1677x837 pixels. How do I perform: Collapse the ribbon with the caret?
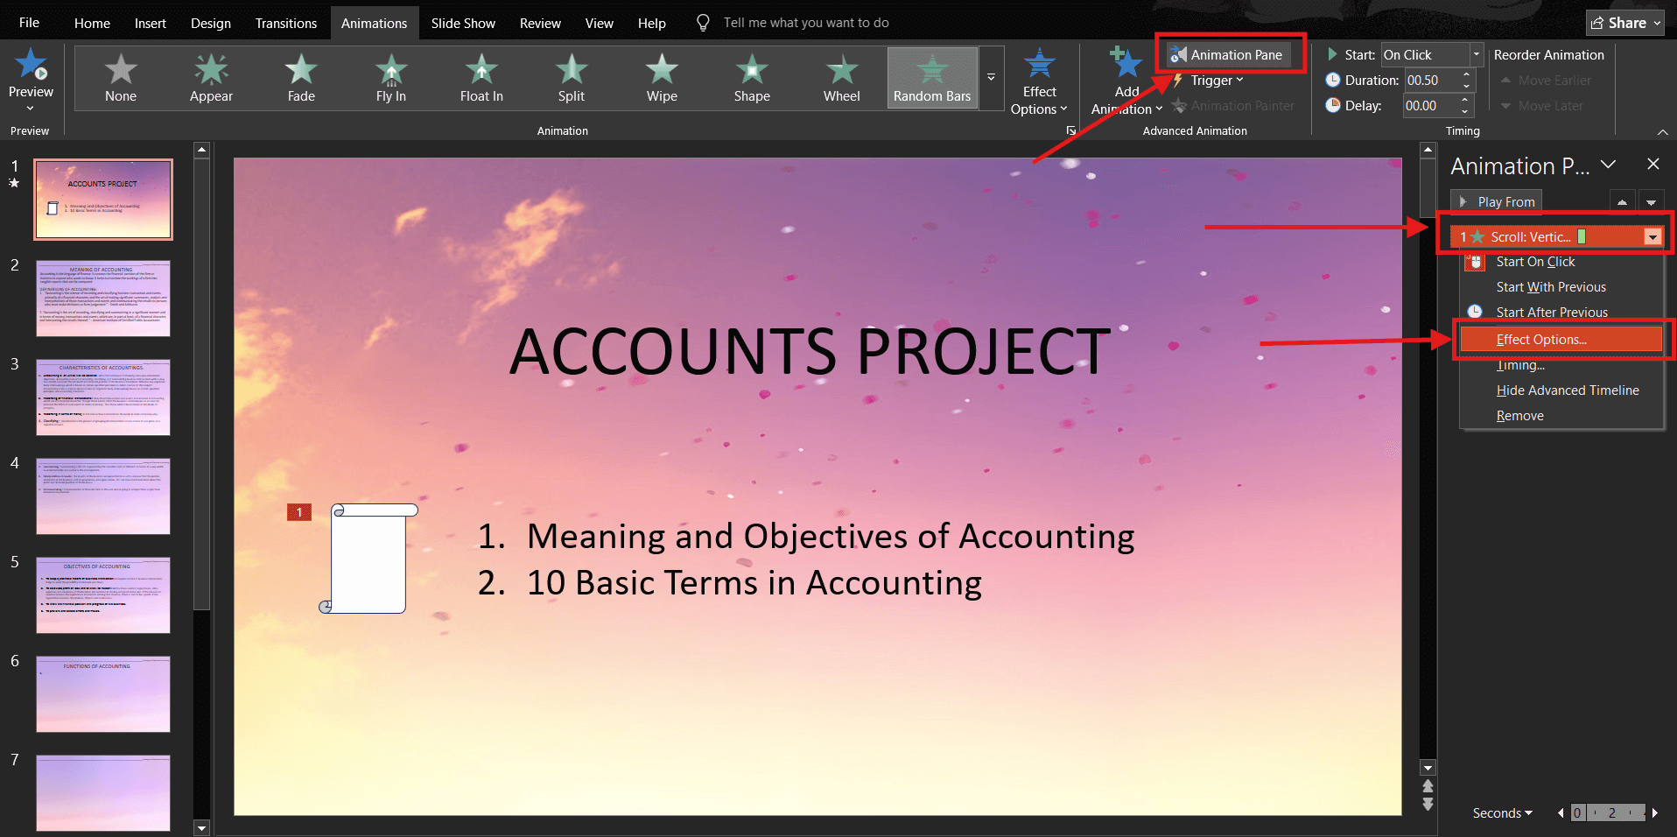pyautogui.click(x=1662, y=132)
